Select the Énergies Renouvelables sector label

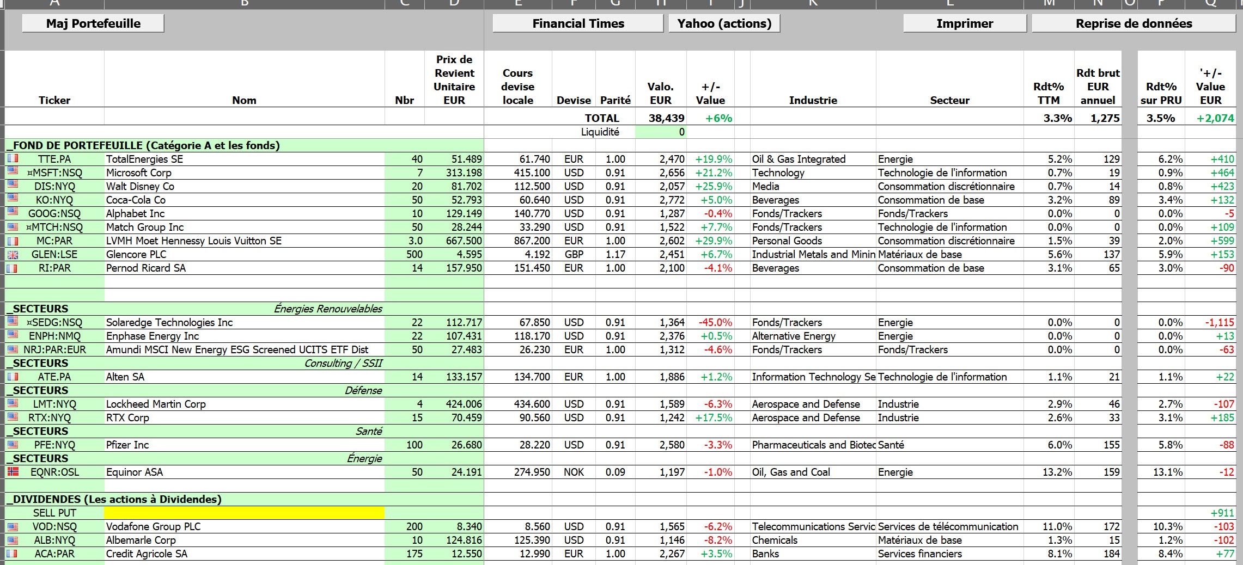point(328,309)
